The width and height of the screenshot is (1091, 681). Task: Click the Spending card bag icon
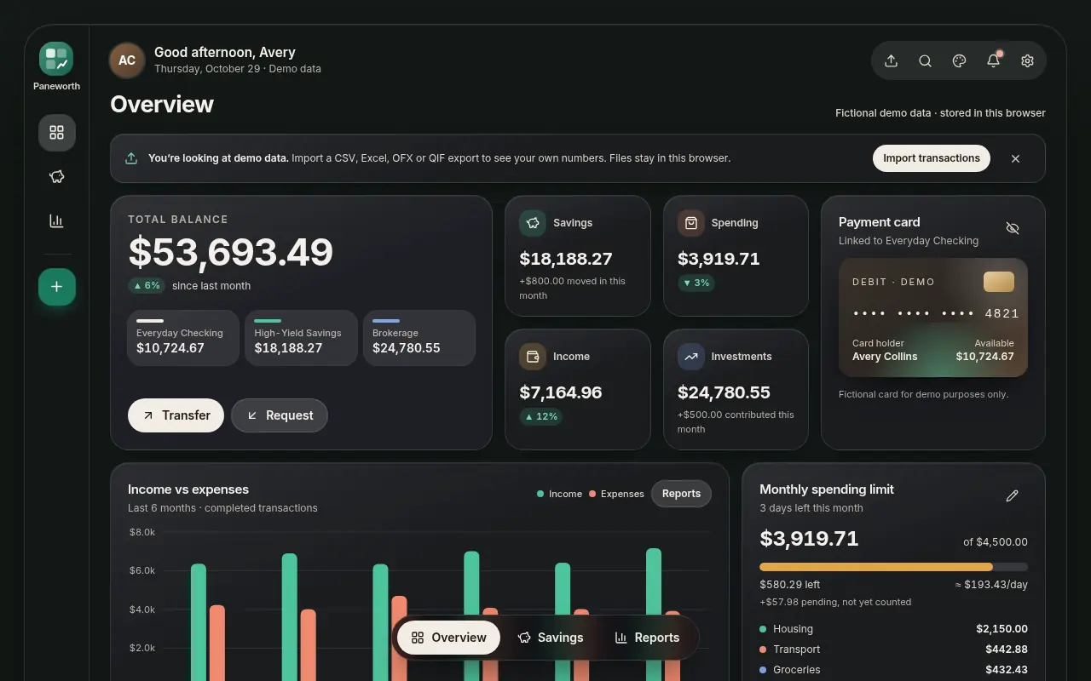pyautogui.click(x=691, y=223)
